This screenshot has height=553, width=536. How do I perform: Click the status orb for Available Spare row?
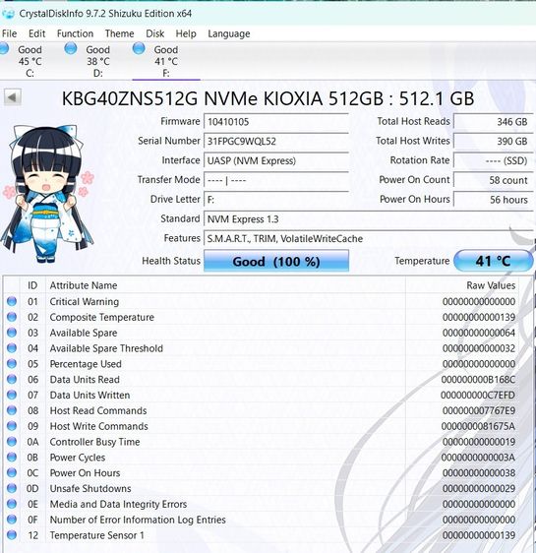[x=12, y=333]
